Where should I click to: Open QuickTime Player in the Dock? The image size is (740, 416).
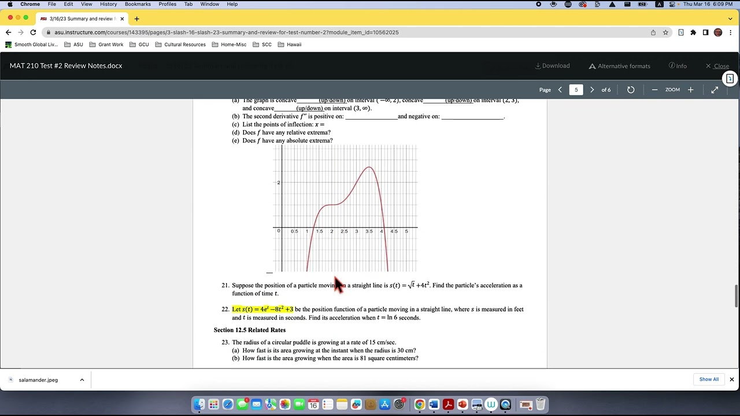click(505, 404)
